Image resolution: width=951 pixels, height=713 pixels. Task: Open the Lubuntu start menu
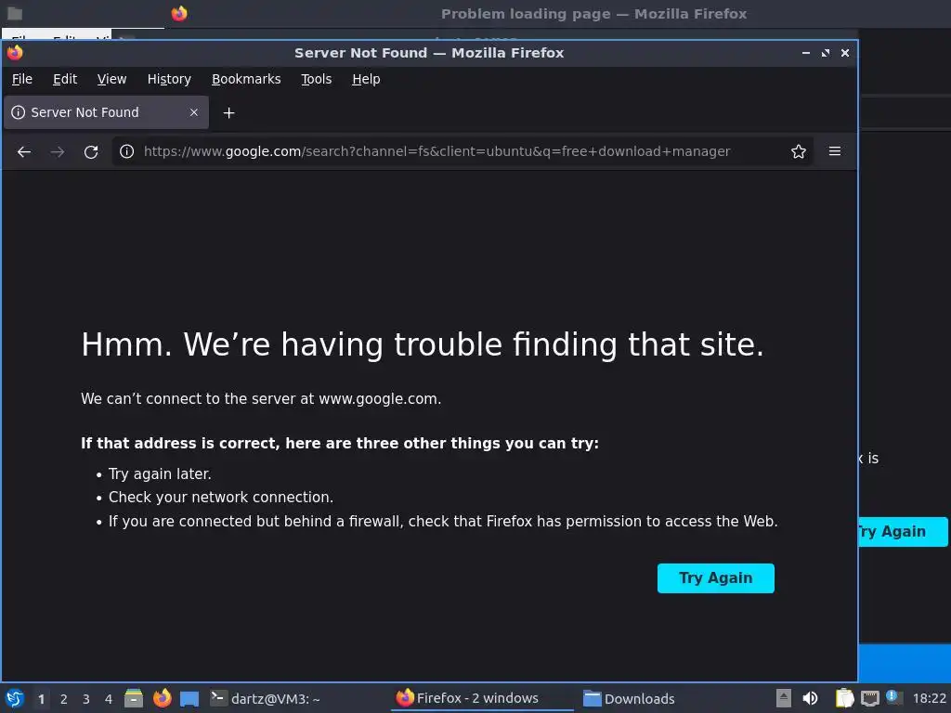click(x=15, y=698)
